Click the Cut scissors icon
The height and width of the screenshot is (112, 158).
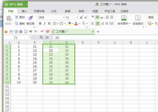pyautogui.click(x=17, y=17)
